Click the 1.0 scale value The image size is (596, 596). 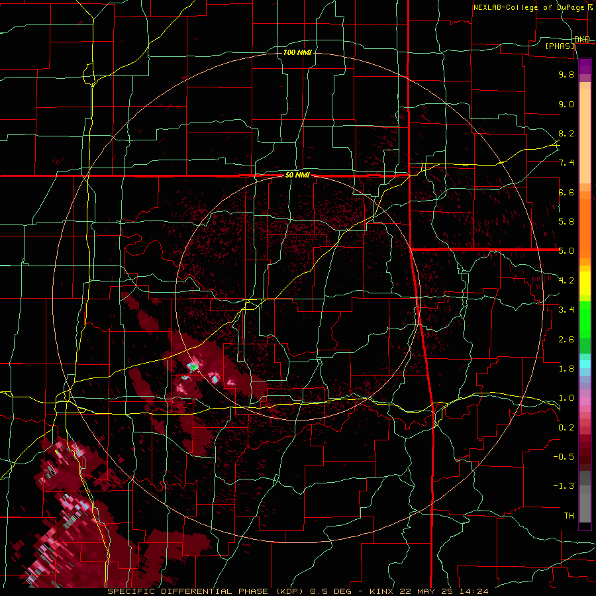point(566,399)
